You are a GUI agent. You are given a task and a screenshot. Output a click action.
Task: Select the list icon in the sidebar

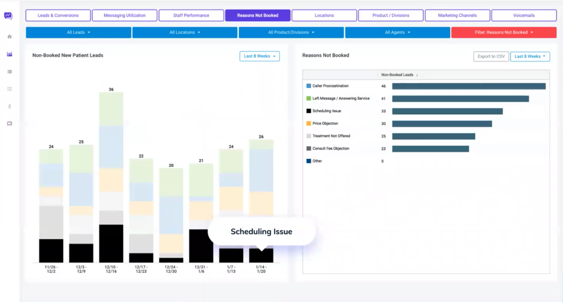(x=9, y=89)
